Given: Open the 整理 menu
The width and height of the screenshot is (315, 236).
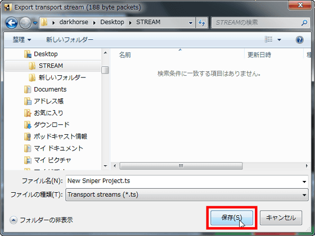Looking at the screenshot, I should click(x=22, y=40).
